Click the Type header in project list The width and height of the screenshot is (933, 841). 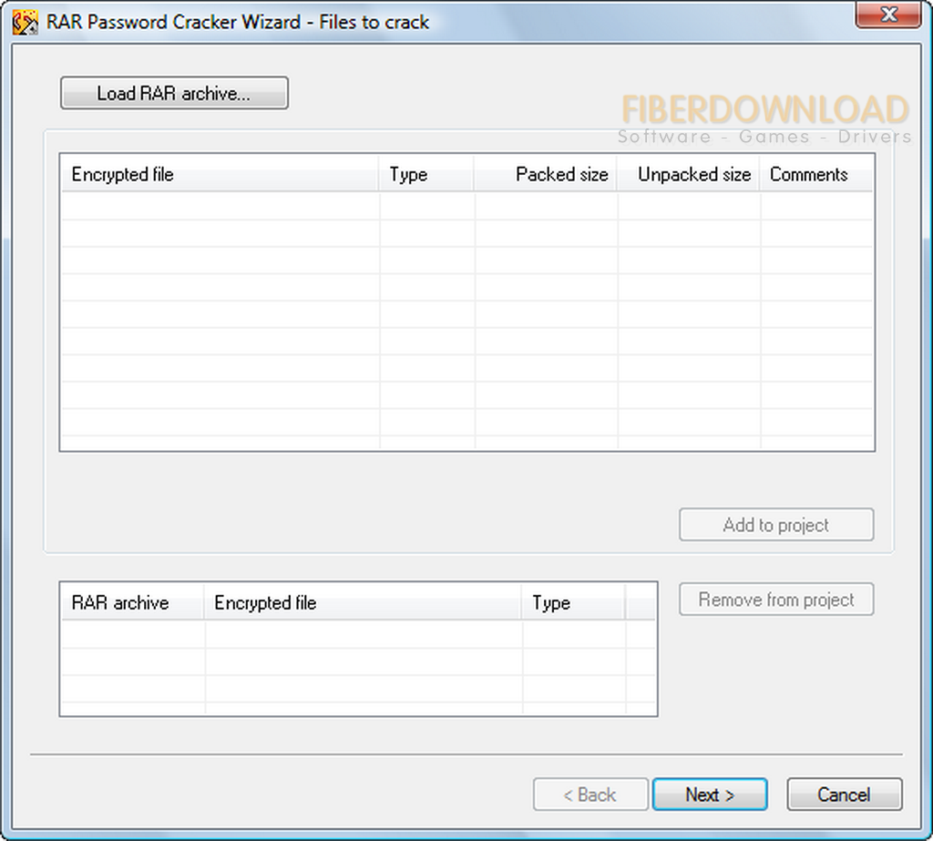tap(573, 603)
